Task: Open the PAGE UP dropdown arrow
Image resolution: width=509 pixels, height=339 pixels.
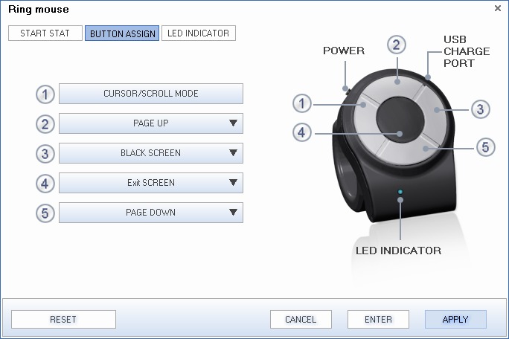Action: (x=233, y=123)
